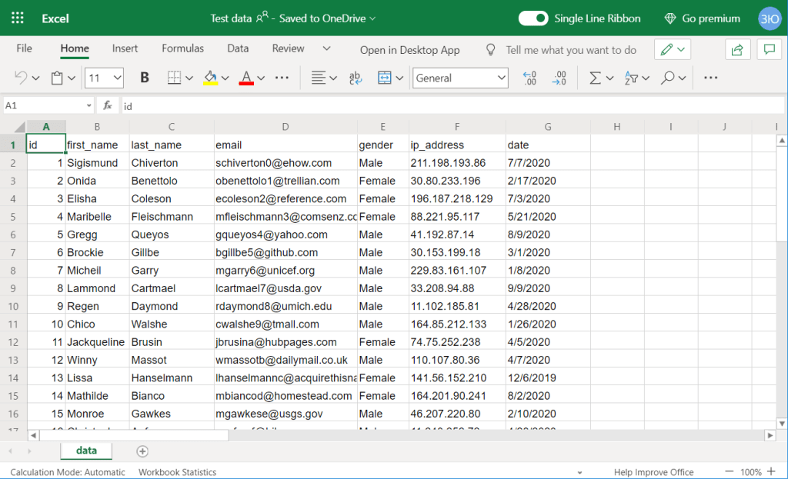Apply borders using the Borders icon
This screenshot has height=479, width=788.
[x=175, y=78]
